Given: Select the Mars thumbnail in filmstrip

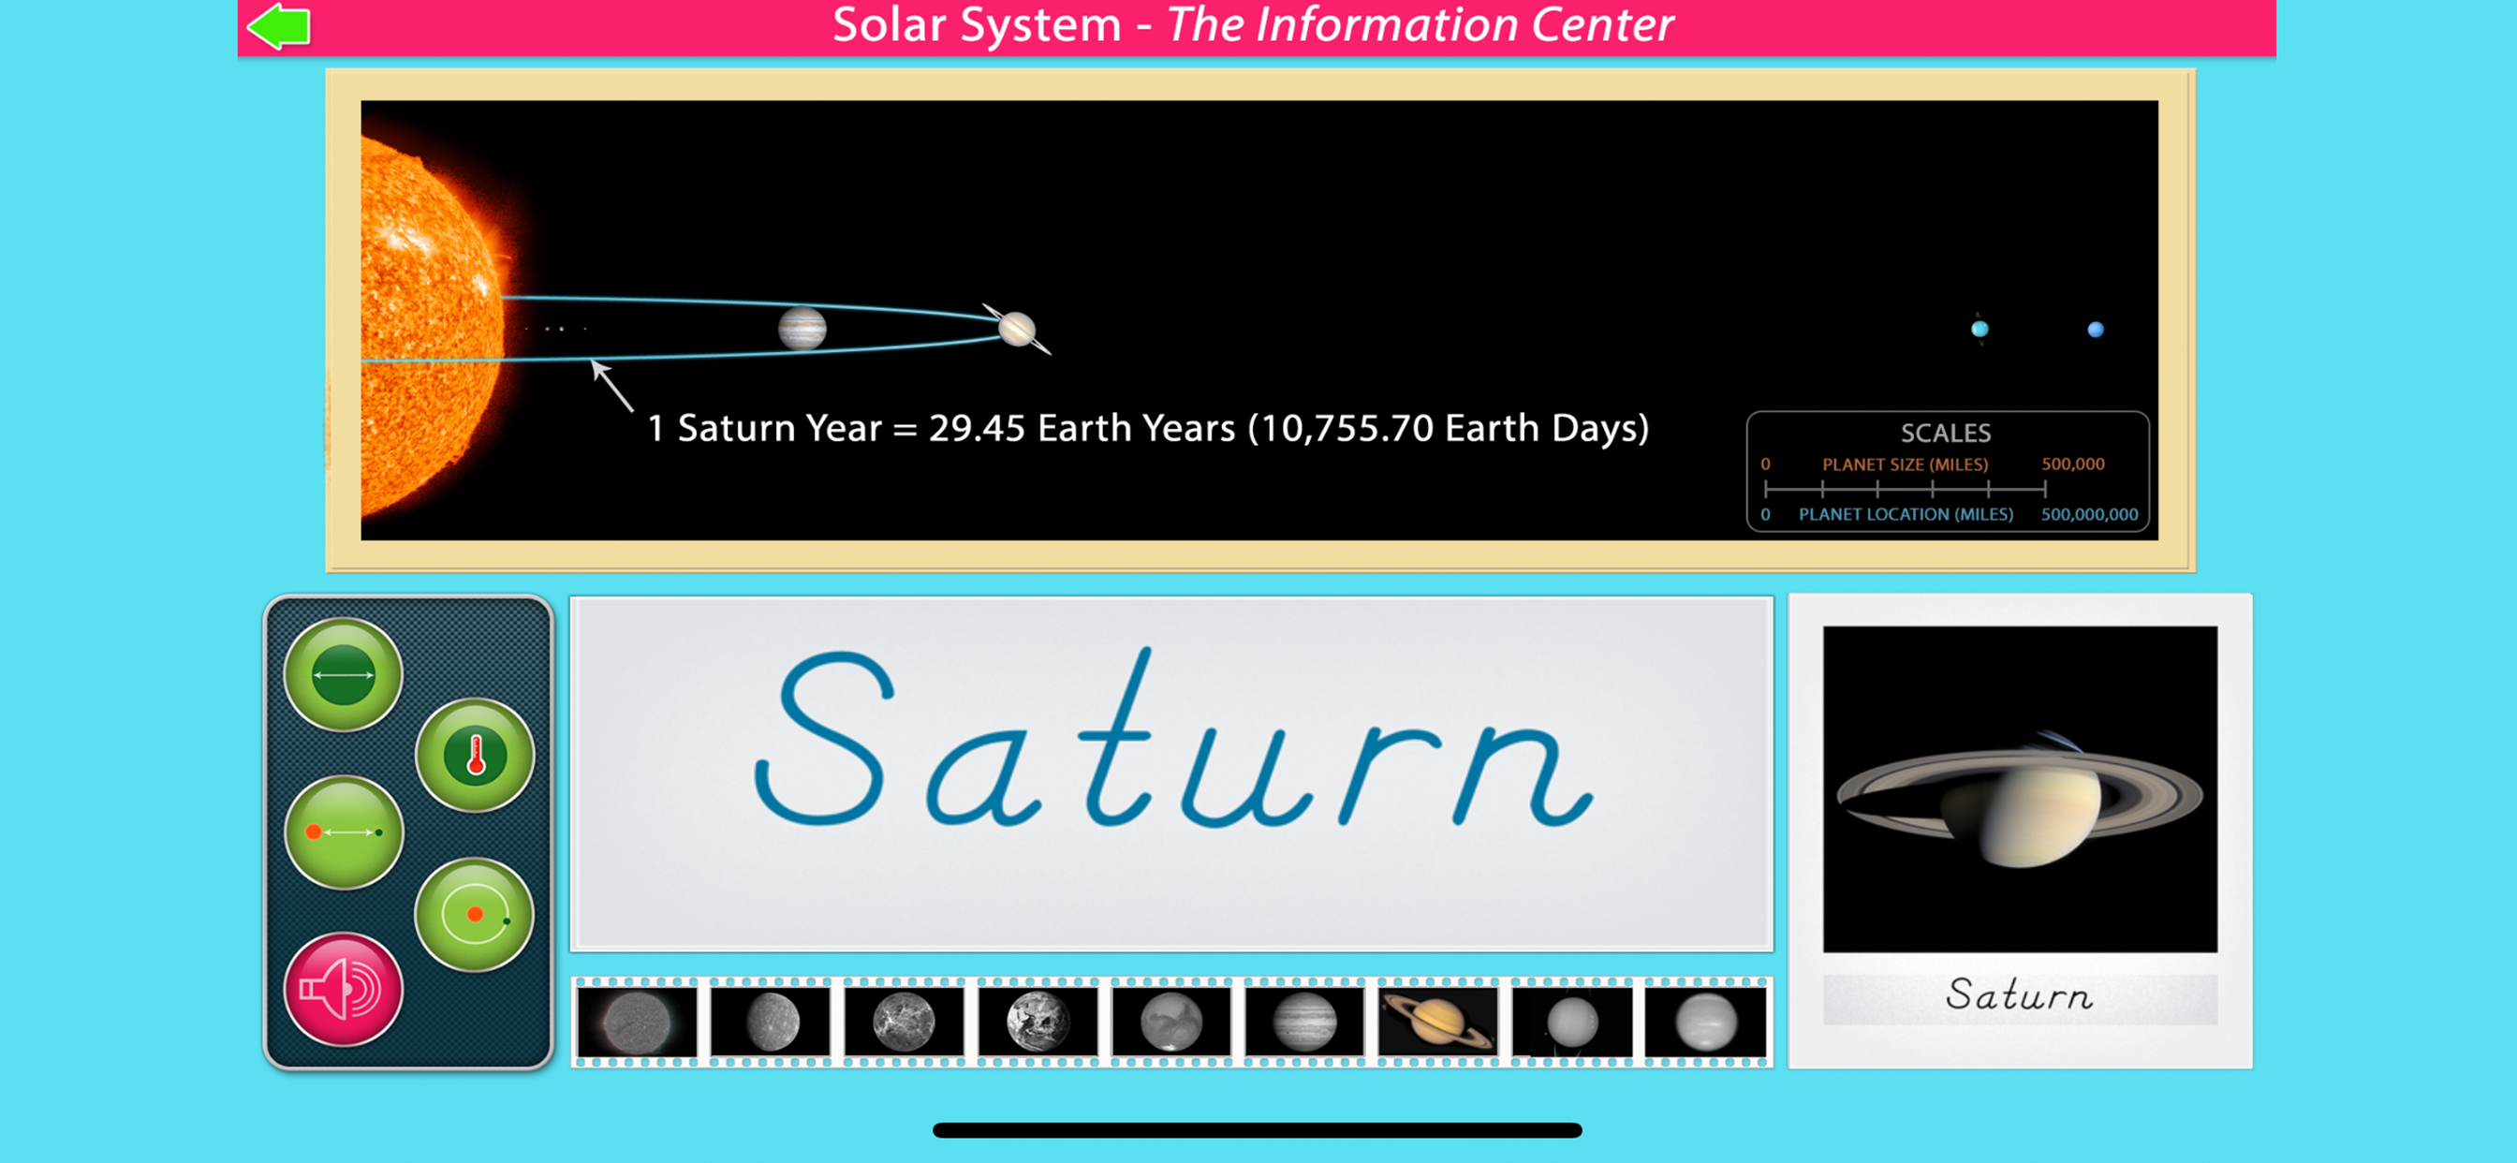Looking at the screenshot, I should tap(1170, 1023).
